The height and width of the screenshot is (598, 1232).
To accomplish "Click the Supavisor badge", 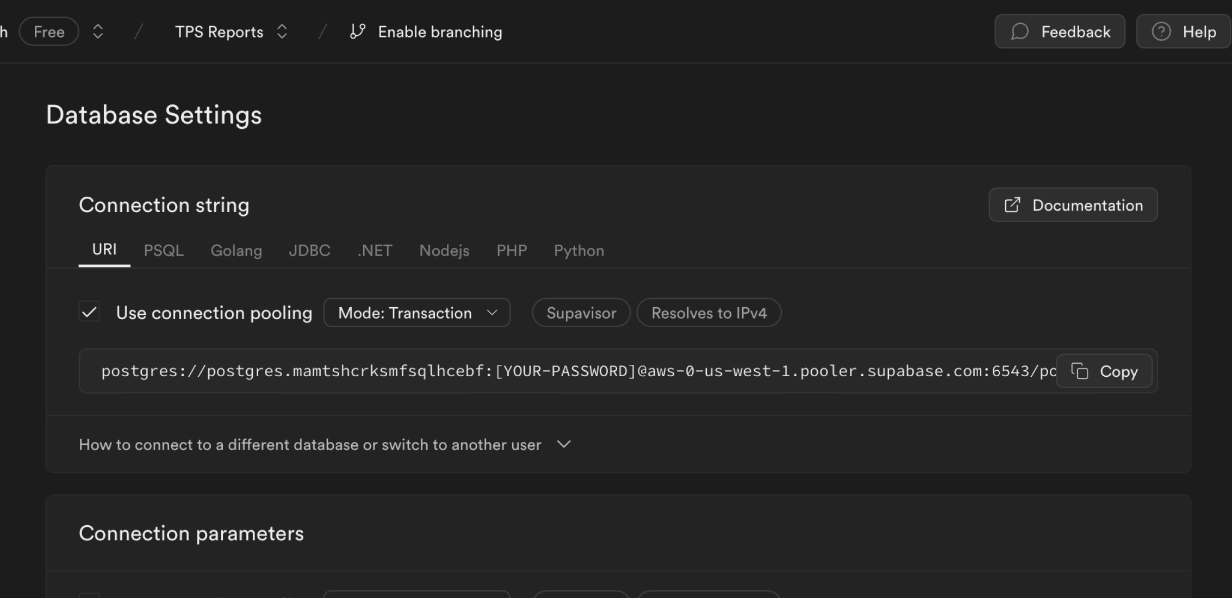I will (x=580, y=313).
